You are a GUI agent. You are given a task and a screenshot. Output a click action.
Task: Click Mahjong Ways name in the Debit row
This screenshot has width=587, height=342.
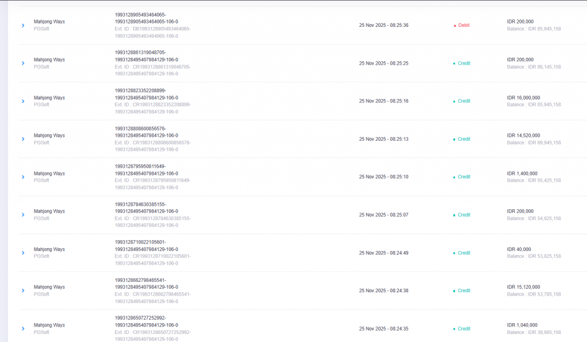pos(49,22)
